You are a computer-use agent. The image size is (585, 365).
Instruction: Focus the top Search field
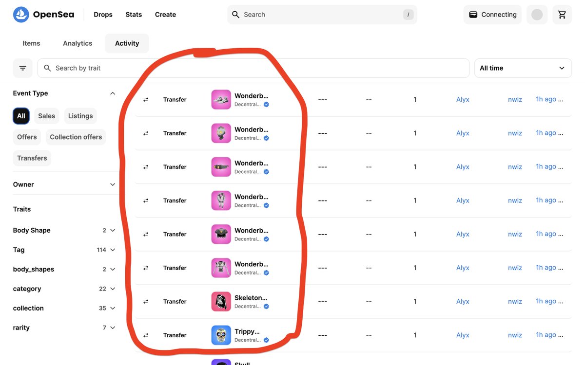click(x=322, y=15)
